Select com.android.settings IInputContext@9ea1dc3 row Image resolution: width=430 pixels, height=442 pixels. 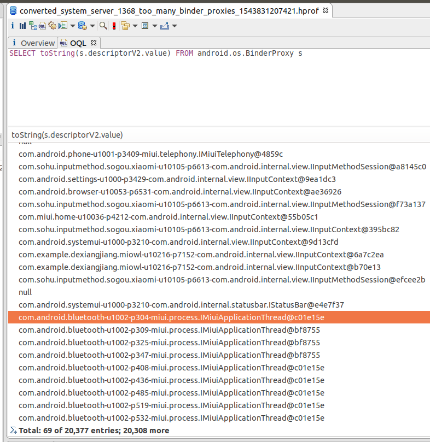tap(219, 179)
